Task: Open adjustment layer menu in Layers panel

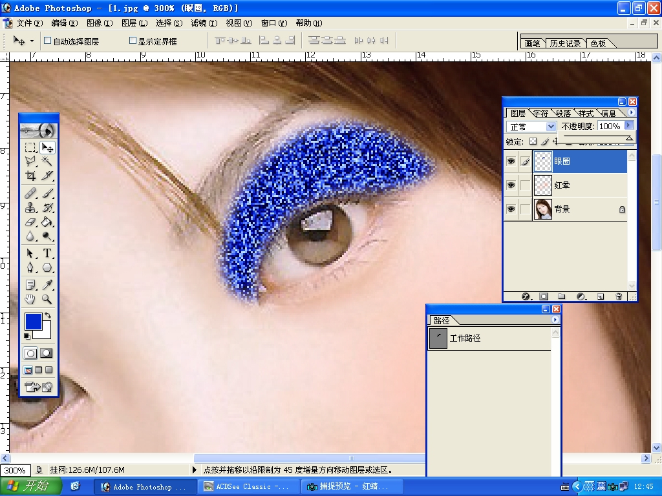Action: pos(581,296)
